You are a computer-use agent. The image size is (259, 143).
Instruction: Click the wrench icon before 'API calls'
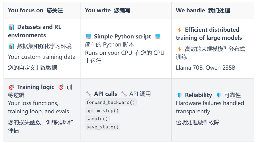coord(89,94)
